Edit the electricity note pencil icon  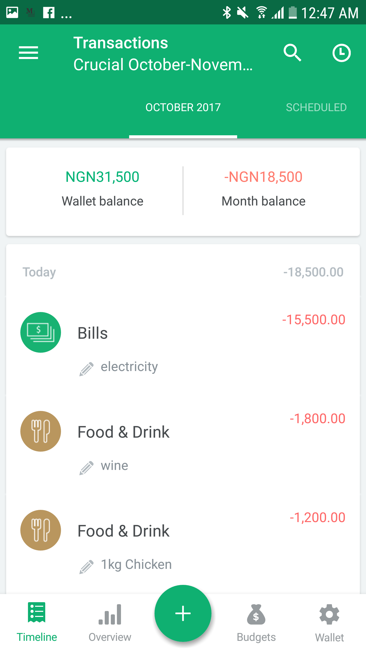point(86,369)
